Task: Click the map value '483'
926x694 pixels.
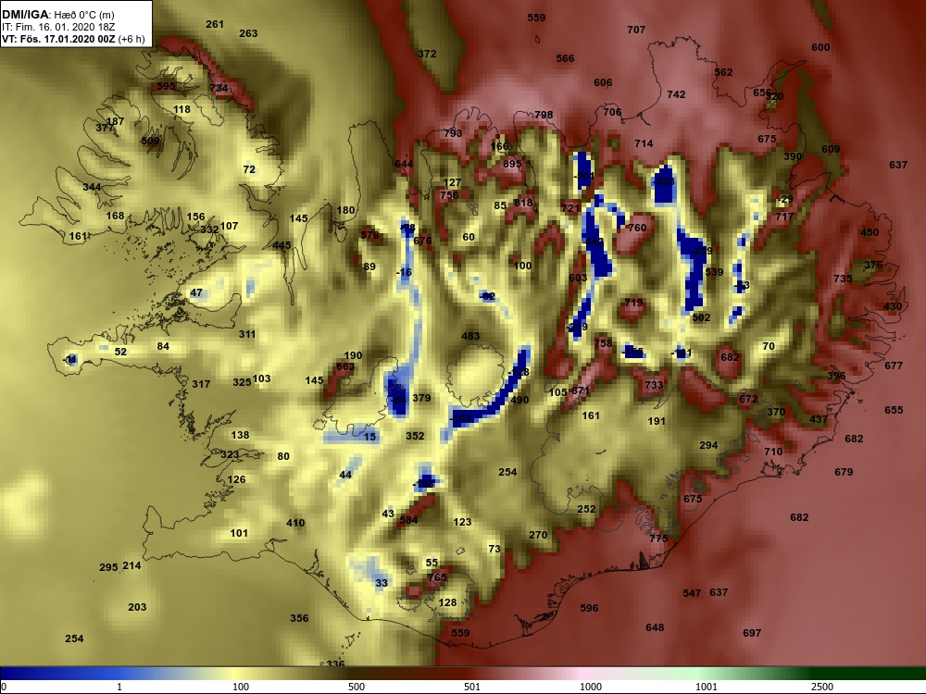Action: 470,337
